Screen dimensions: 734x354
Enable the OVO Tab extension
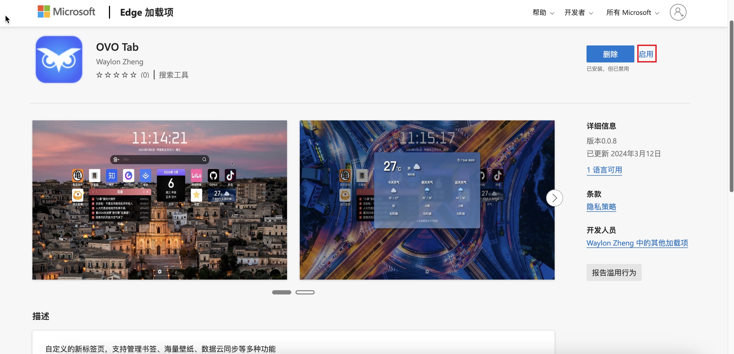coord(646,54)
